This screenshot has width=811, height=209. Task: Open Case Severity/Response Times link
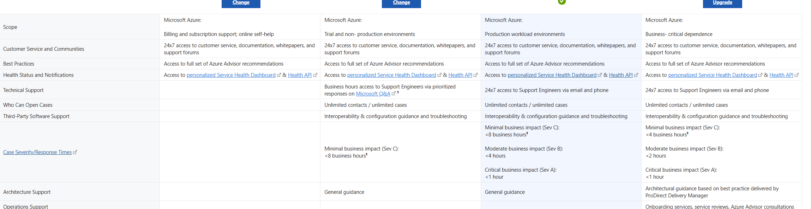pyautogui.click(x=37, y=152)
